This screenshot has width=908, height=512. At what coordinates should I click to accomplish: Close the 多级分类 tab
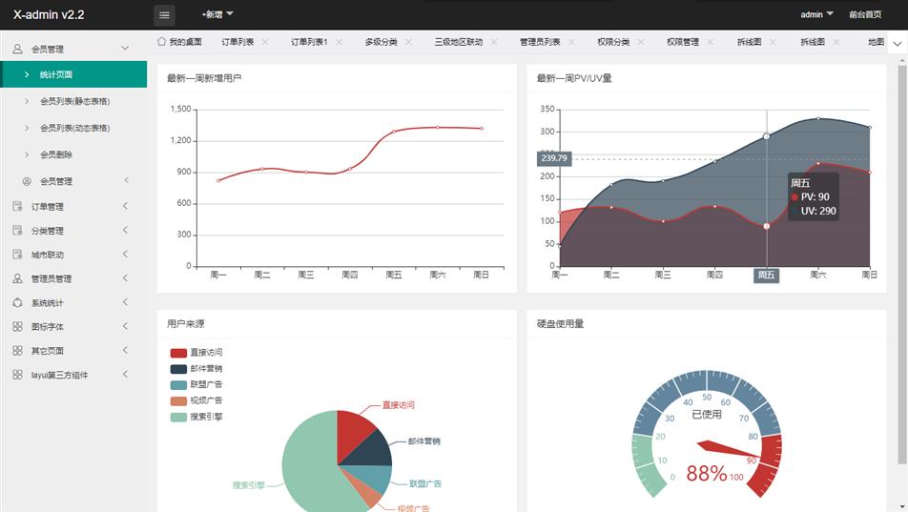[x=408, y=42]
